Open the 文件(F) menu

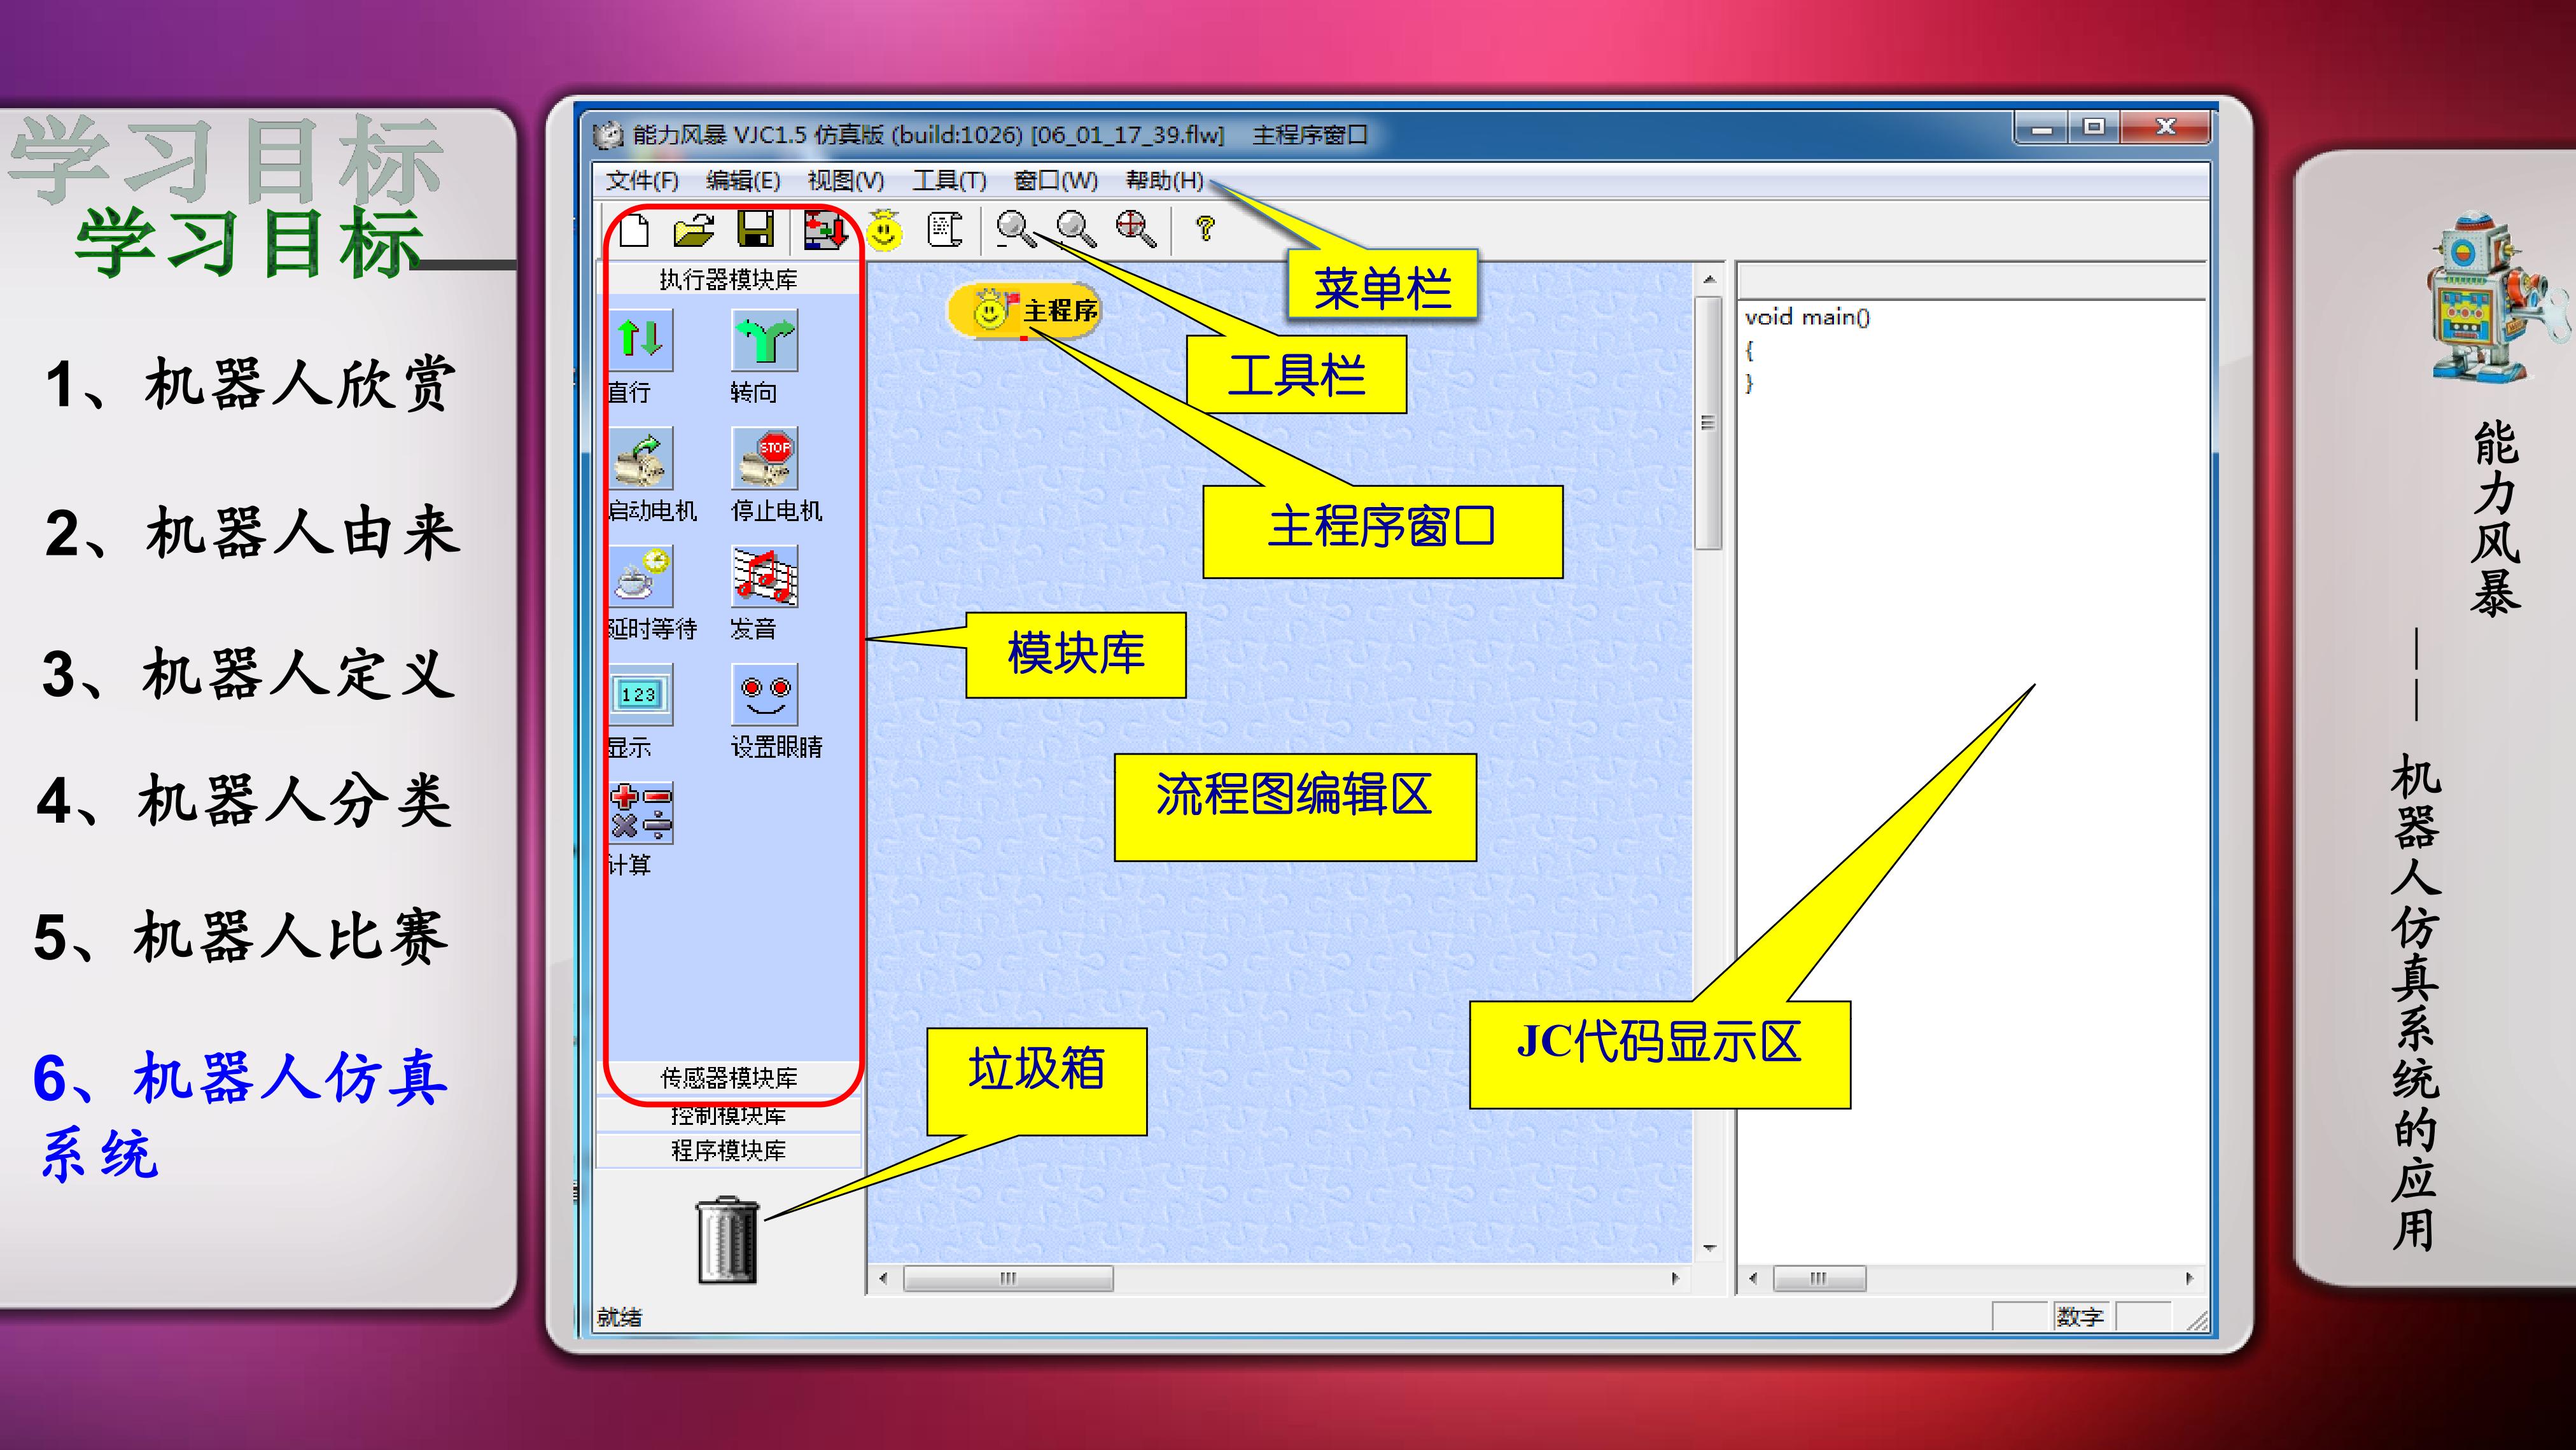(642, 180)
